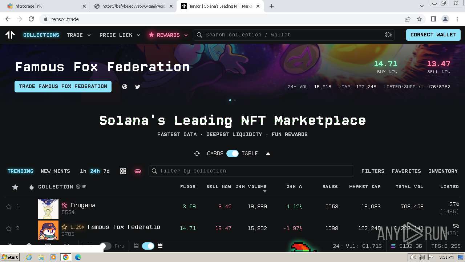Click the CONNECT WALLET button

(x=433, y=35)
